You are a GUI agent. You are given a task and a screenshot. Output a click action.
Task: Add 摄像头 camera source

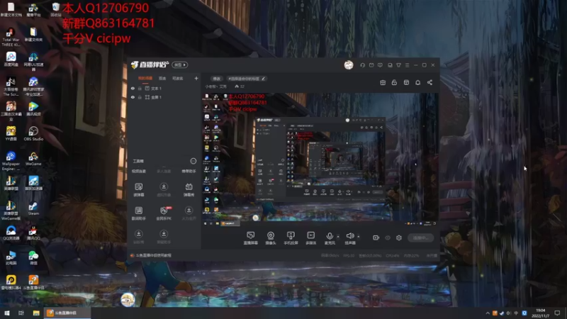(x=271, y=238)
